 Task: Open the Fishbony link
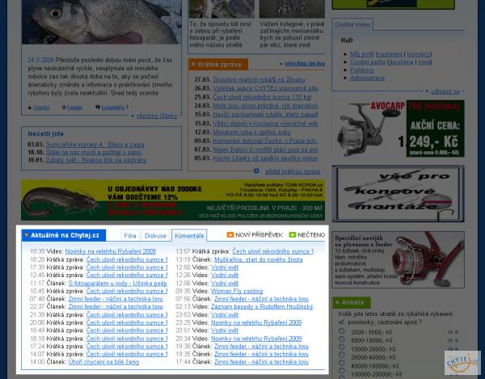[362, 69]
